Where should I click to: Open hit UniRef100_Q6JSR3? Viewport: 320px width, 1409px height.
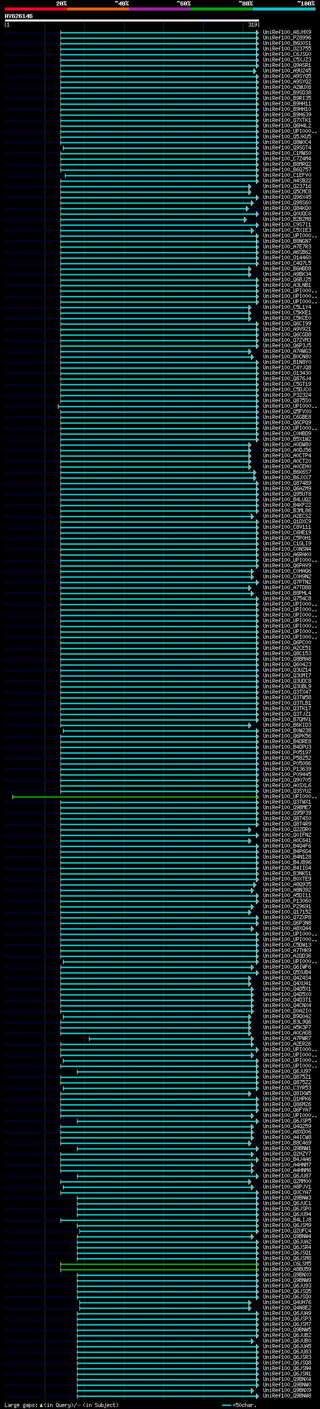(x=287, y=1357)
